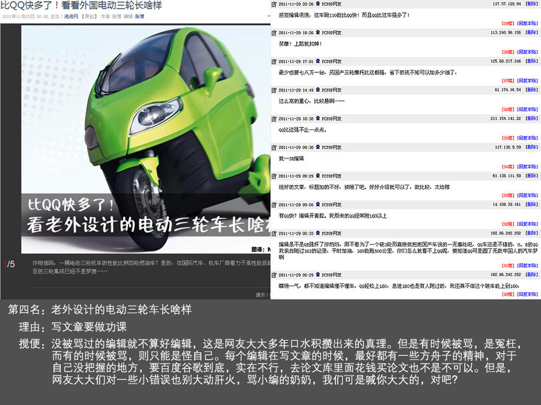Screen dimensions: 541x405
Task: Reply to floor 38 via 回复本贴
Action: (527, 52)
